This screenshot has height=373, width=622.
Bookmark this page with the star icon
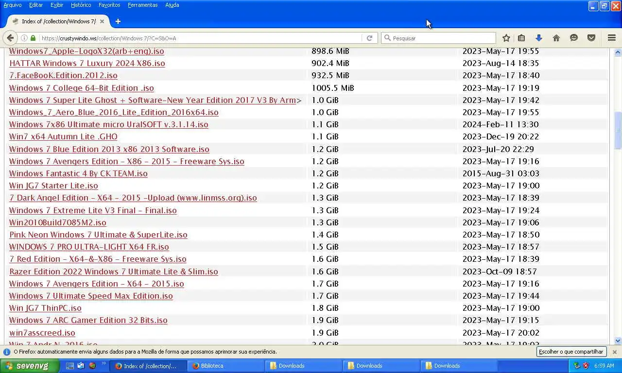click(x=506, y=38)
